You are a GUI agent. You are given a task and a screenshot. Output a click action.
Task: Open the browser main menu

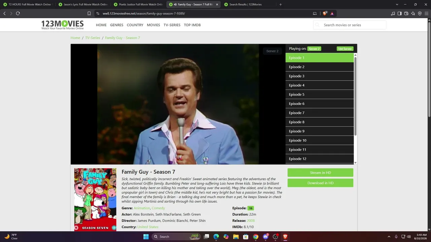(426, 13)
